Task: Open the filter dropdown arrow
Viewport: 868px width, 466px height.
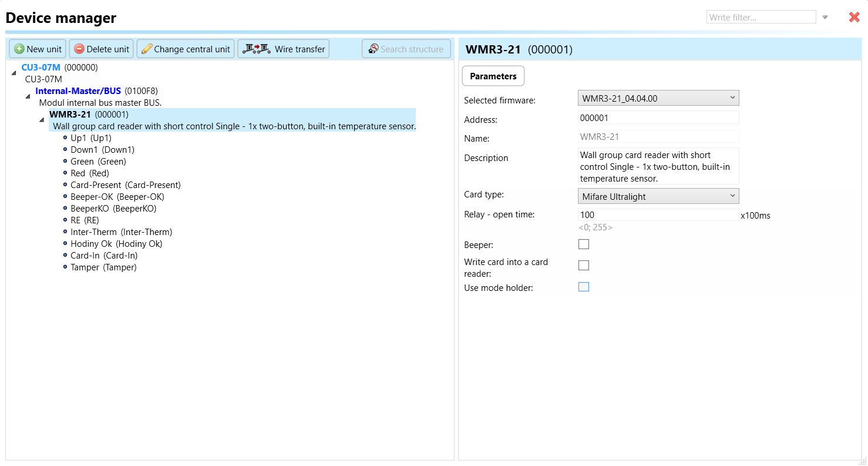Action: pos(825,18)
